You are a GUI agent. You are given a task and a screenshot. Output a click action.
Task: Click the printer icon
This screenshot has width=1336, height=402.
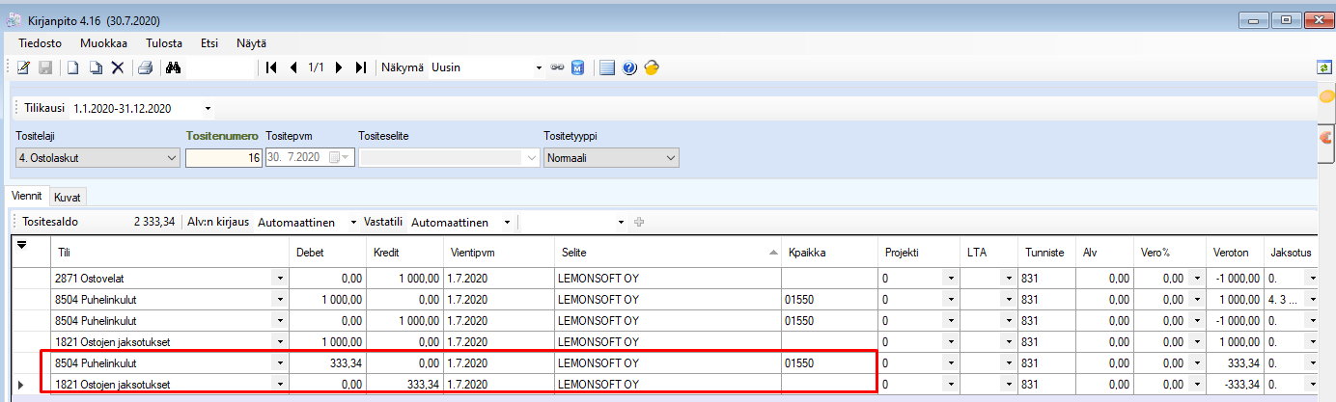(x=144, y=67)
